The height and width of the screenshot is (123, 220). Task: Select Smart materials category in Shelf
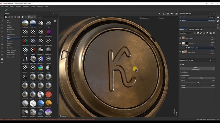(x=11, y=50)
